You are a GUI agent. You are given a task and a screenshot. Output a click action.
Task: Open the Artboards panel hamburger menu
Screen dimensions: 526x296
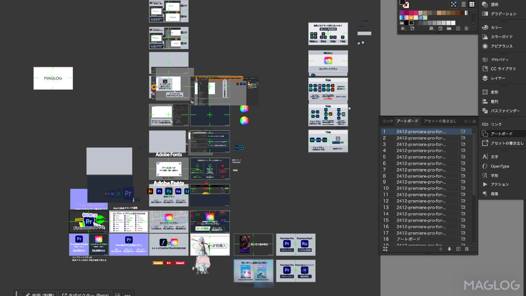[474, 121]
